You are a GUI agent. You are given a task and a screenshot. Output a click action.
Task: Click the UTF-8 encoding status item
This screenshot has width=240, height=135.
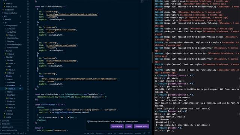[x=109, y=133]
